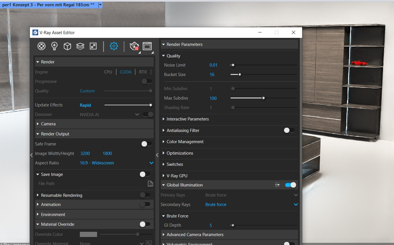Open the Geometry category cube icon
394x245 pixels.
tap(67, 46)
